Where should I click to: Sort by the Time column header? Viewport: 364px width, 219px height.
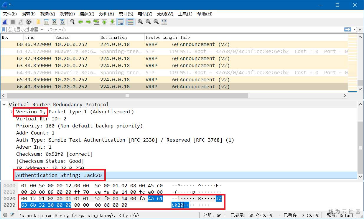pos(39,37)
